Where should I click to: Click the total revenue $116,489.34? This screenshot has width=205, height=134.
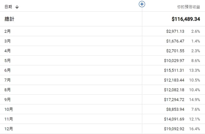[186, 19]
